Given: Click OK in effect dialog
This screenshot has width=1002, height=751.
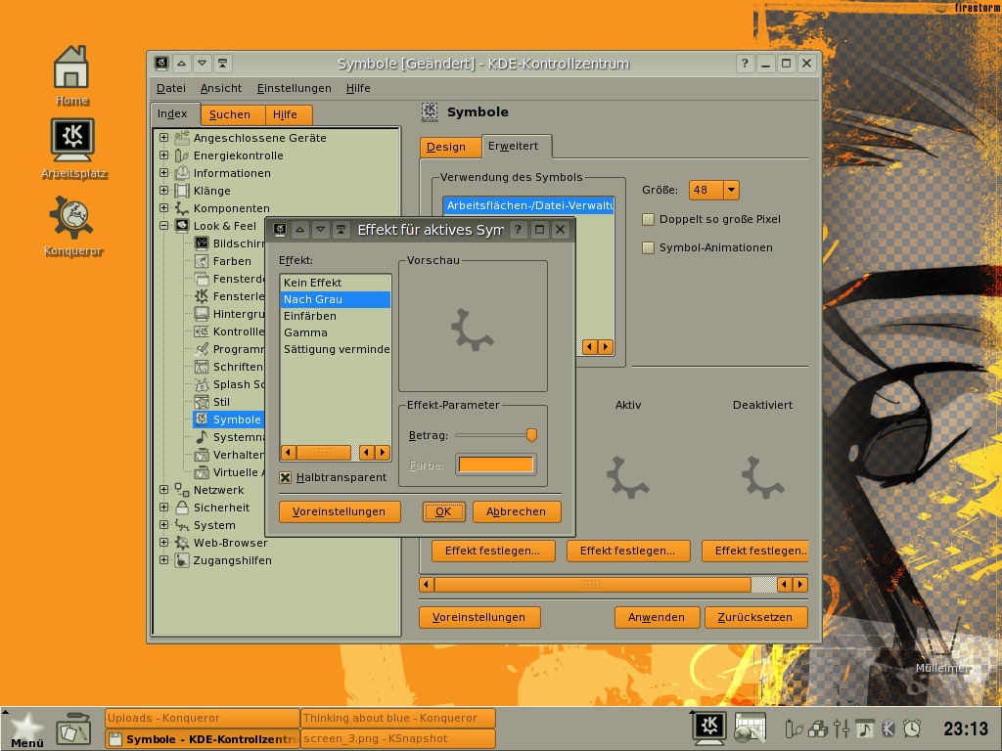Looking at the screenshot, I should [x=443, y=511].
